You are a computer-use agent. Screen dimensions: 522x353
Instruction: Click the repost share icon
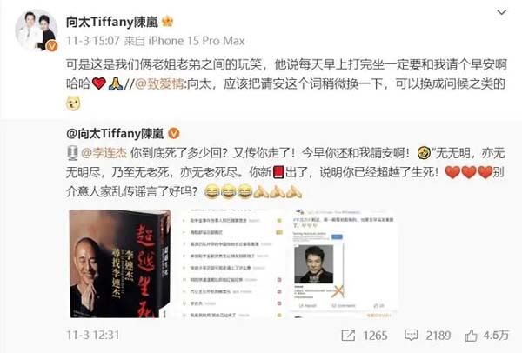click(348, 336)
